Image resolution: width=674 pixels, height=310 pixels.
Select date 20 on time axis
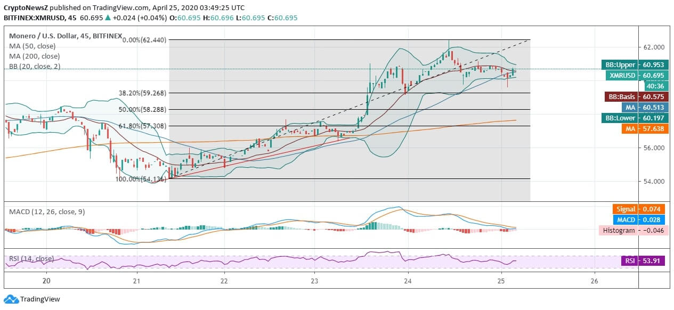click(x=46, y=281)
